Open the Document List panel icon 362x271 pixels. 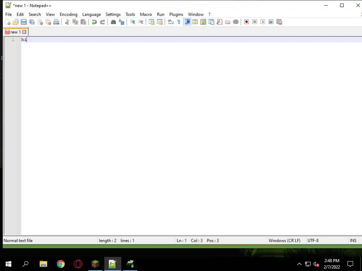(x=211, y=22)
